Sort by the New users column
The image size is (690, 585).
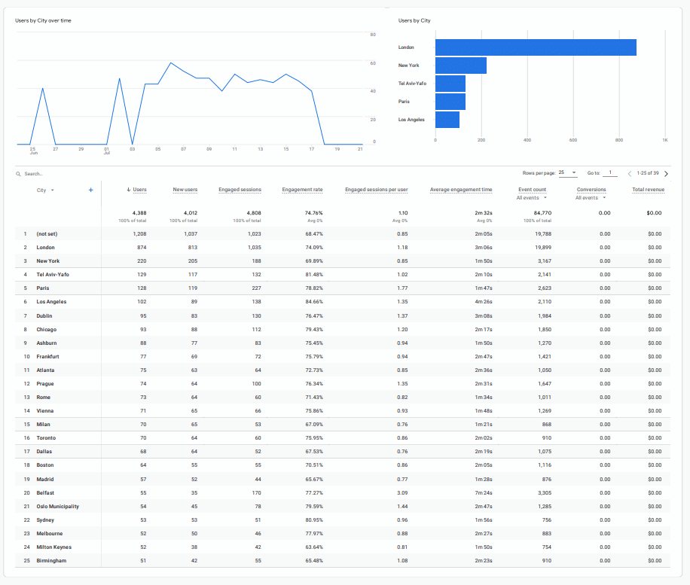click(x=185, y=190)
